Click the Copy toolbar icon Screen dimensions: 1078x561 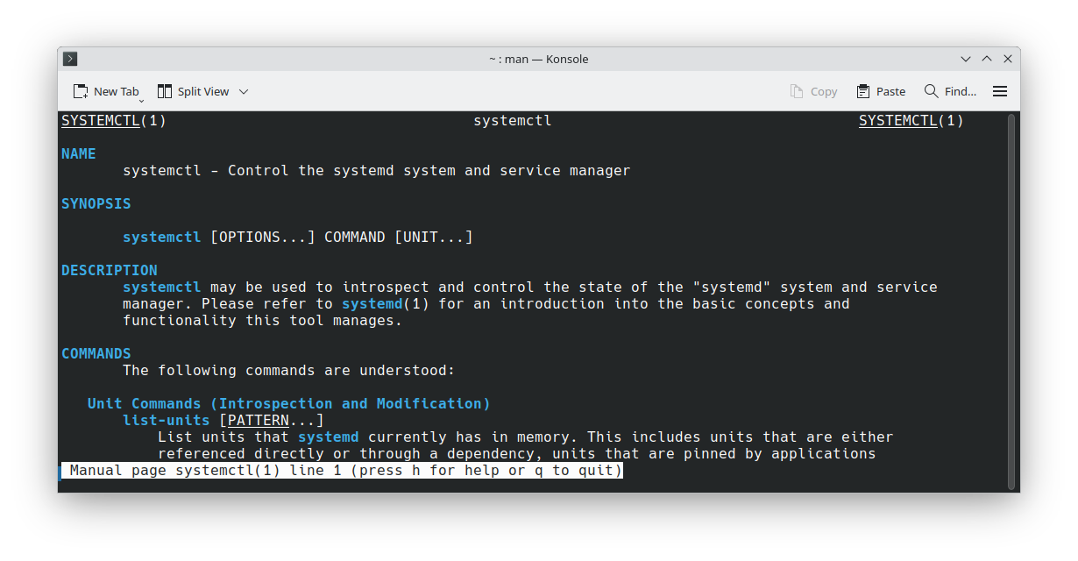pyautogui.click(x=813, y=91)
